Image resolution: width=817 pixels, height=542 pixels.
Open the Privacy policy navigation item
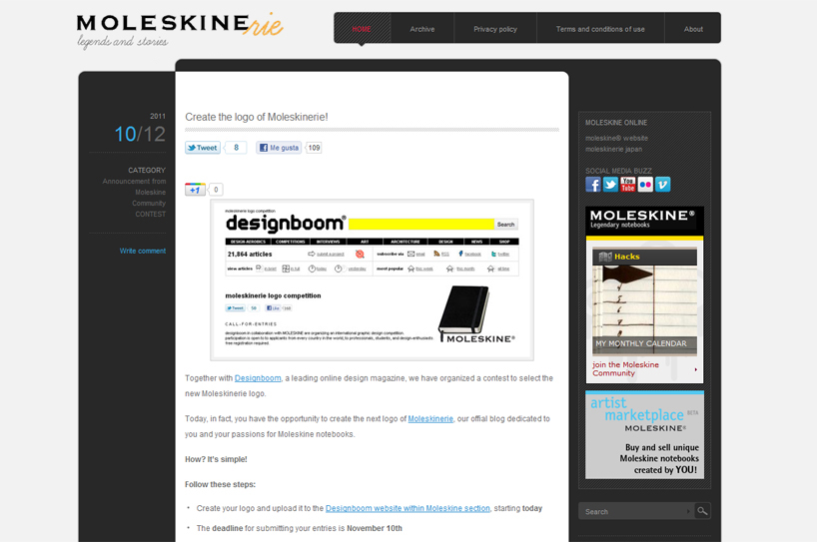(x=495, y=29)
